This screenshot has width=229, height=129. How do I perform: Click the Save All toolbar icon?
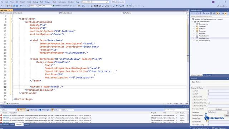click(17, 6)
